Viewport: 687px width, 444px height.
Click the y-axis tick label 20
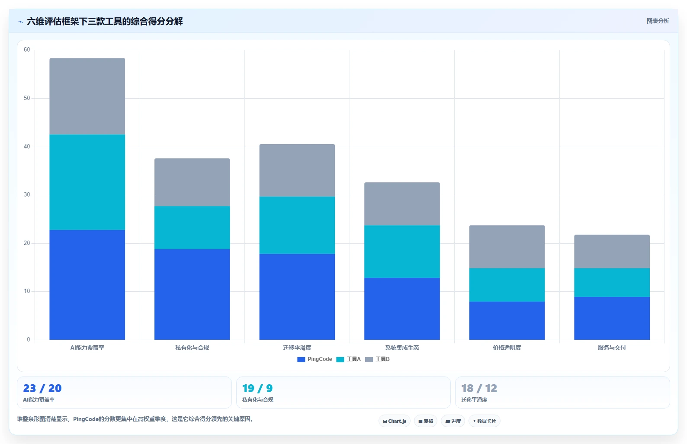[x=27, y=243]
